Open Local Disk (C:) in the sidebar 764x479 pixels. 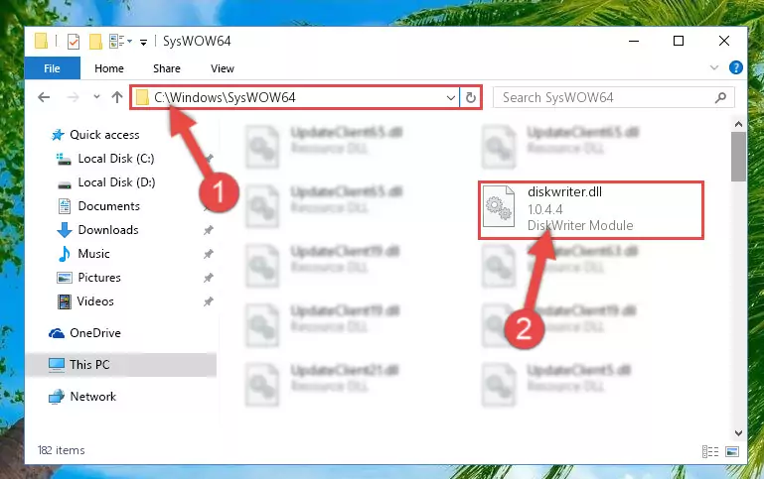coord(116,159)
